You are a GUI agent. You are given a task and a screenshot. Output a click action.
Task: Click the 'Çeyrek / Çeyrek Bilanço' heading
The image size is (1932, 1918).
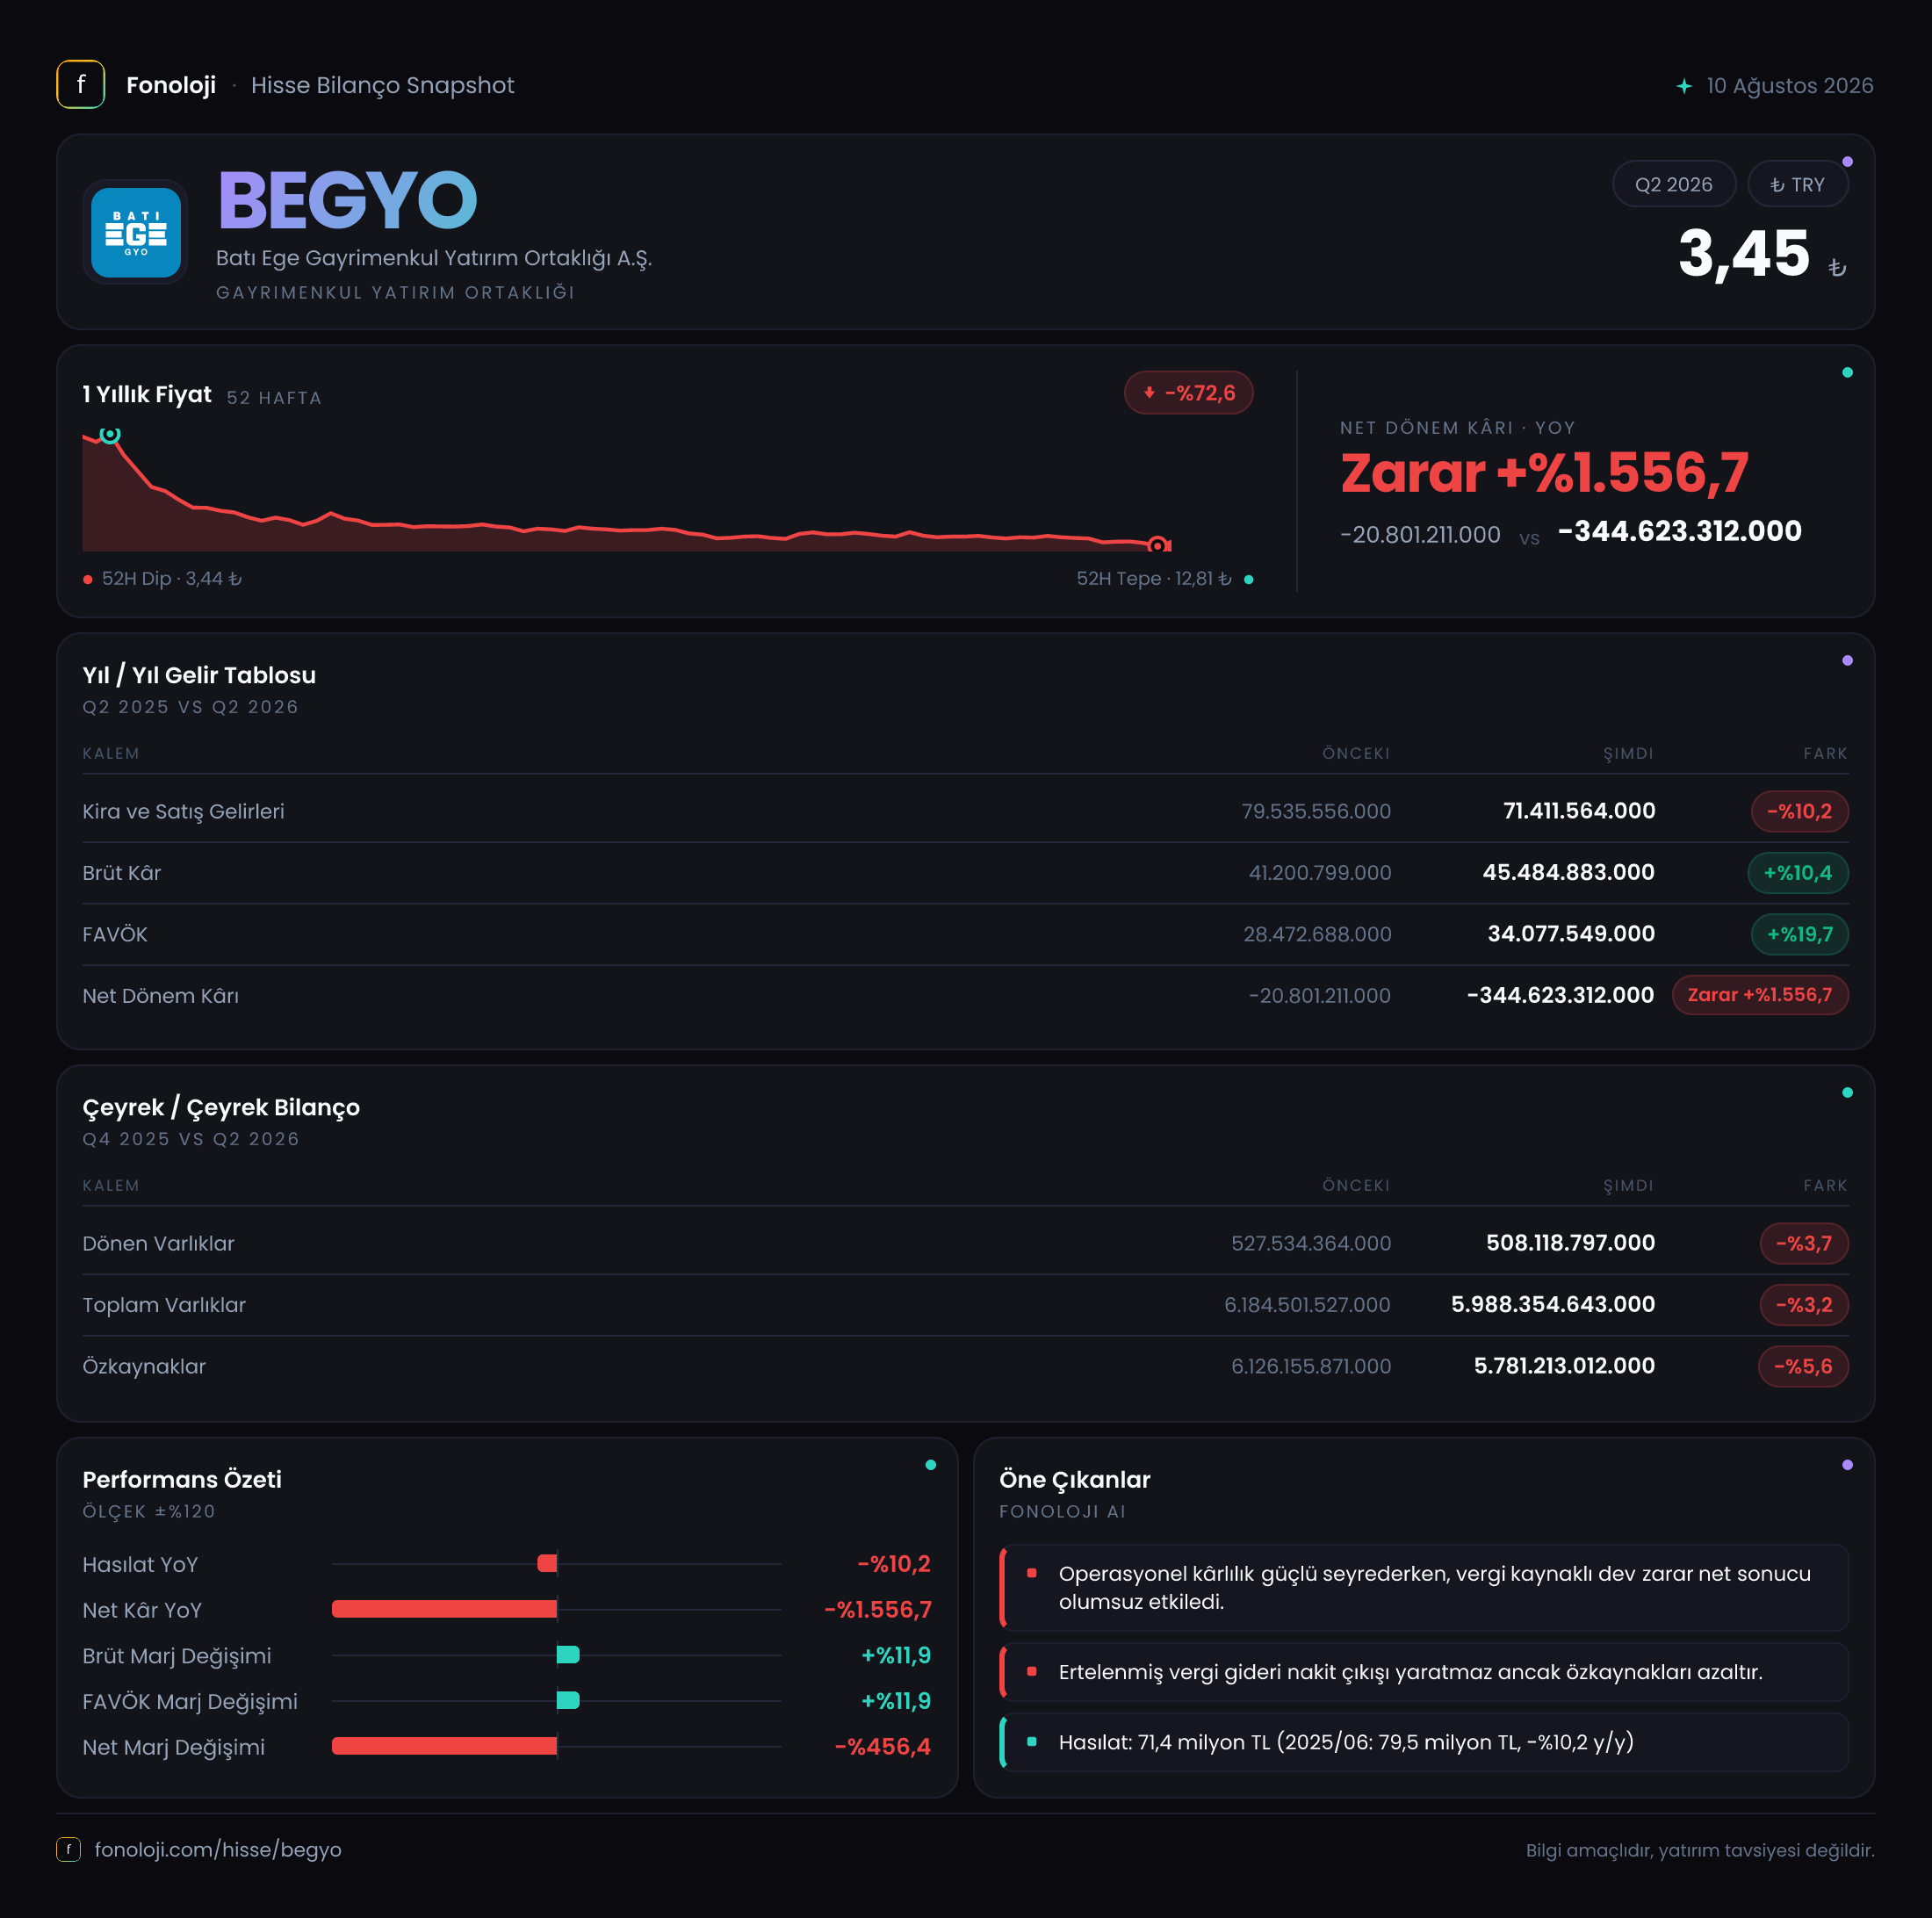pos(221,1107)
